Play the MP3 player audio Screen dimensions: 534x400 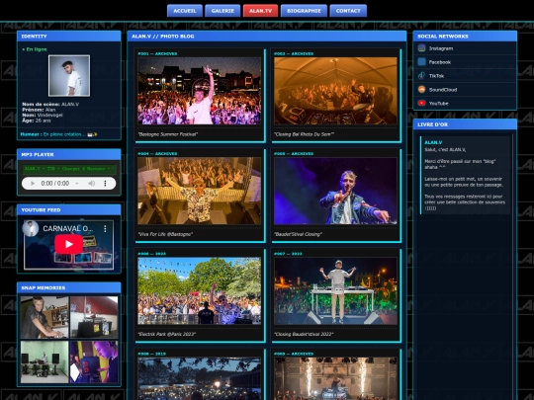[x=33, y=184]
